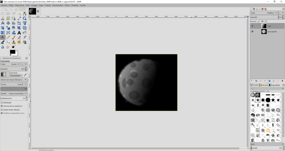Select the Zoom magnifier tool

(24, 18)
